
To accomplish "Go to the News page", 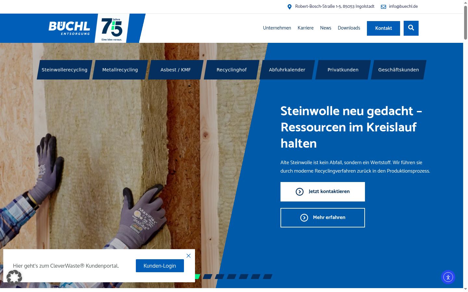I will coord(326,28).
